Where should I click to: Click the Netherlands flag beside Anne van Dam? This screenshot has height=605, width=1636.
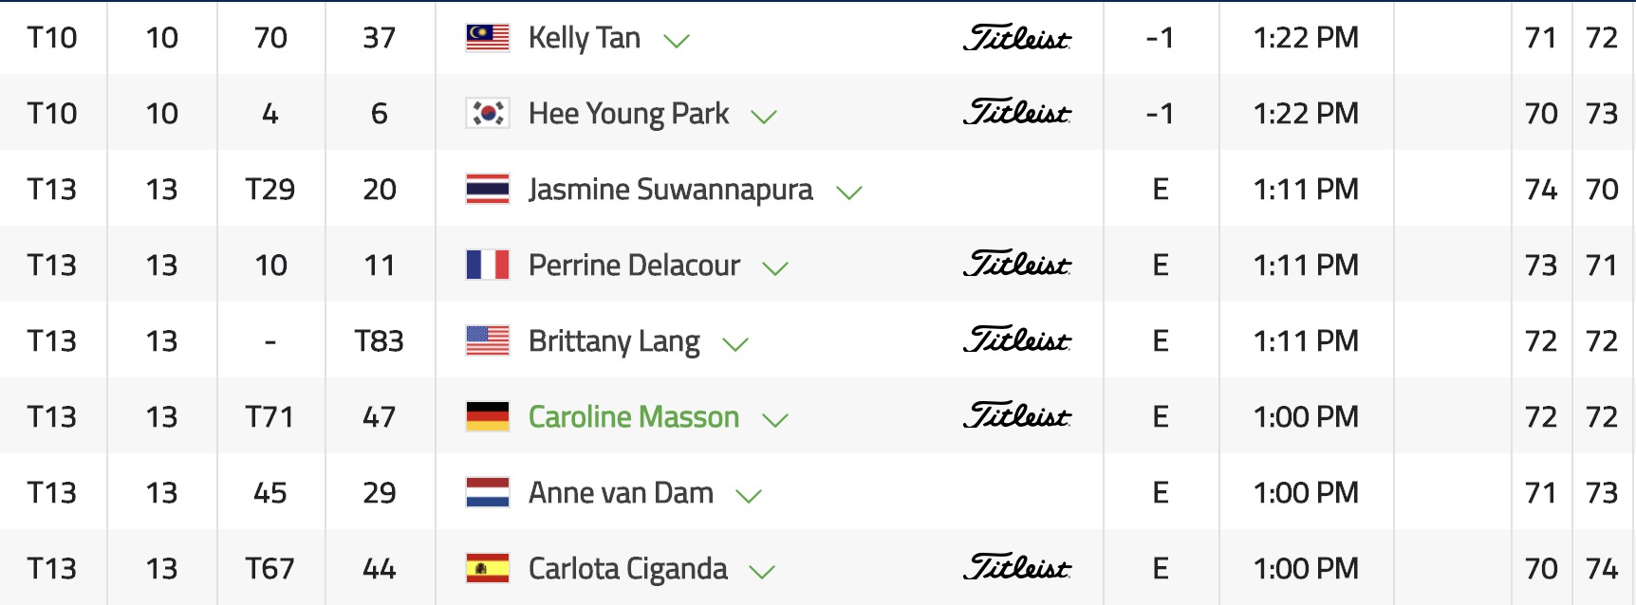(x=488, y=492)
